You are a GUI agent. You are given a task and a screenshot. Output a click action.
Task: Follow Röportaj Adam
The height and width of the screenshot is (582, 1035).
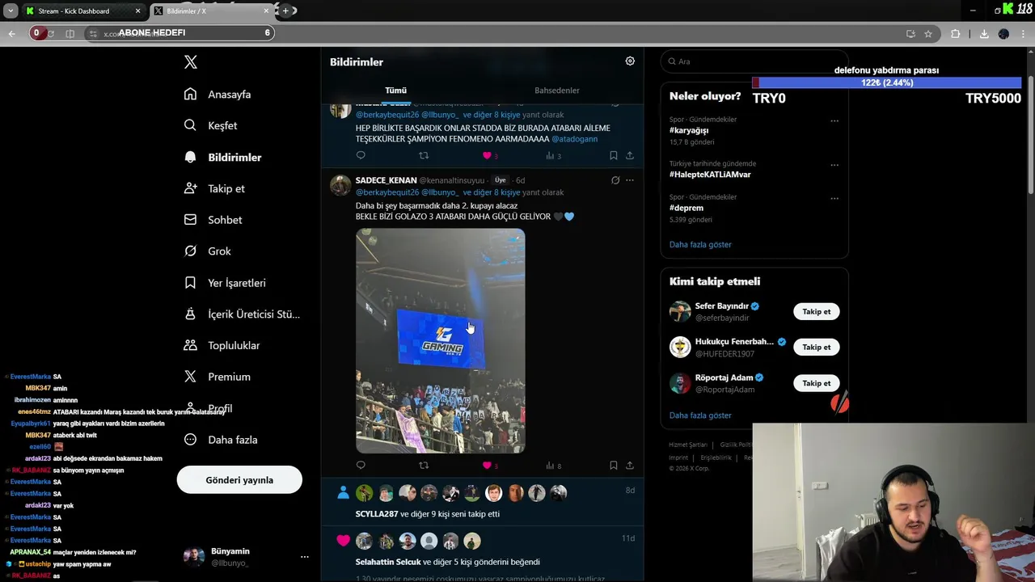click(817, 383)
